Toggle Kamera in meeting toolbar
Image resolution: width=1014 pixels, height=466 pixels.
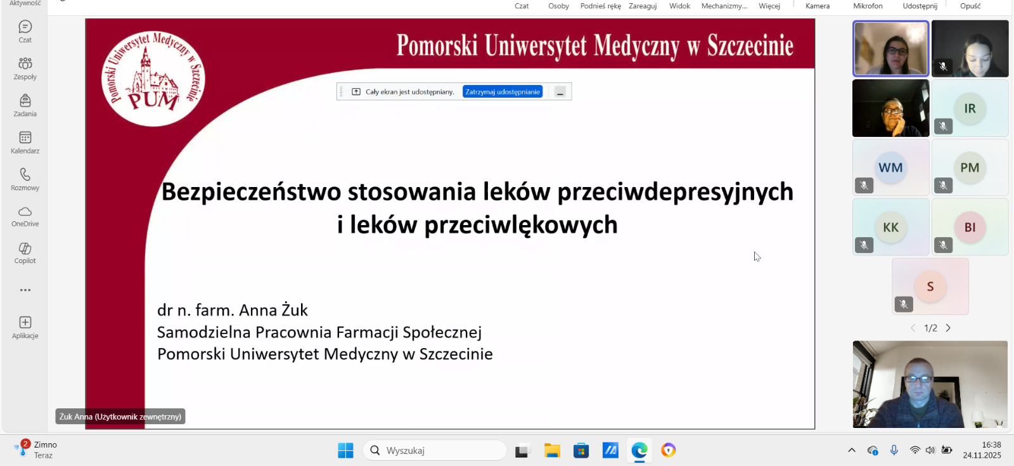coord(817,6)
